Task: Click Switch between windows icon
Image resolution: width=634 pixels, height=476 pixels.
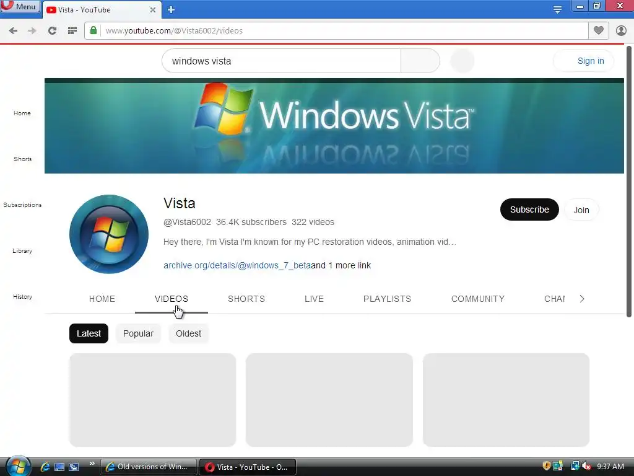Action: click(x=74, y=467)
